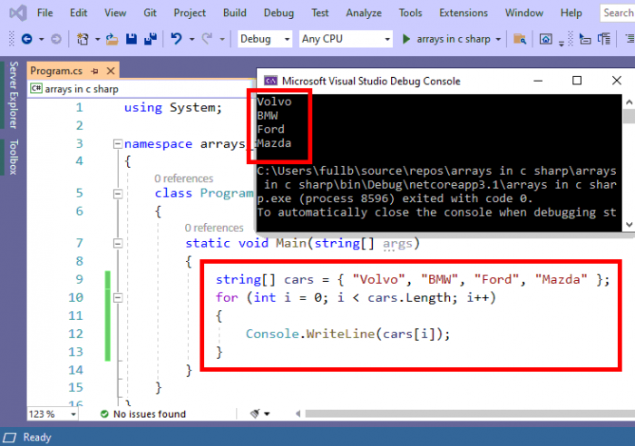Open the Server Explorer side tab
This screenshot has height=446, width=635.
pyautogui.click(x=13, y=95)
